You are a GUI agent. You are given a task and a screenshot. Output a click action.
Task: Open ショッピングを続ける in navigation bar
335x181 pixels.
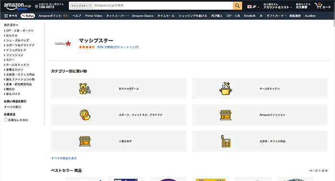(193, 16)
